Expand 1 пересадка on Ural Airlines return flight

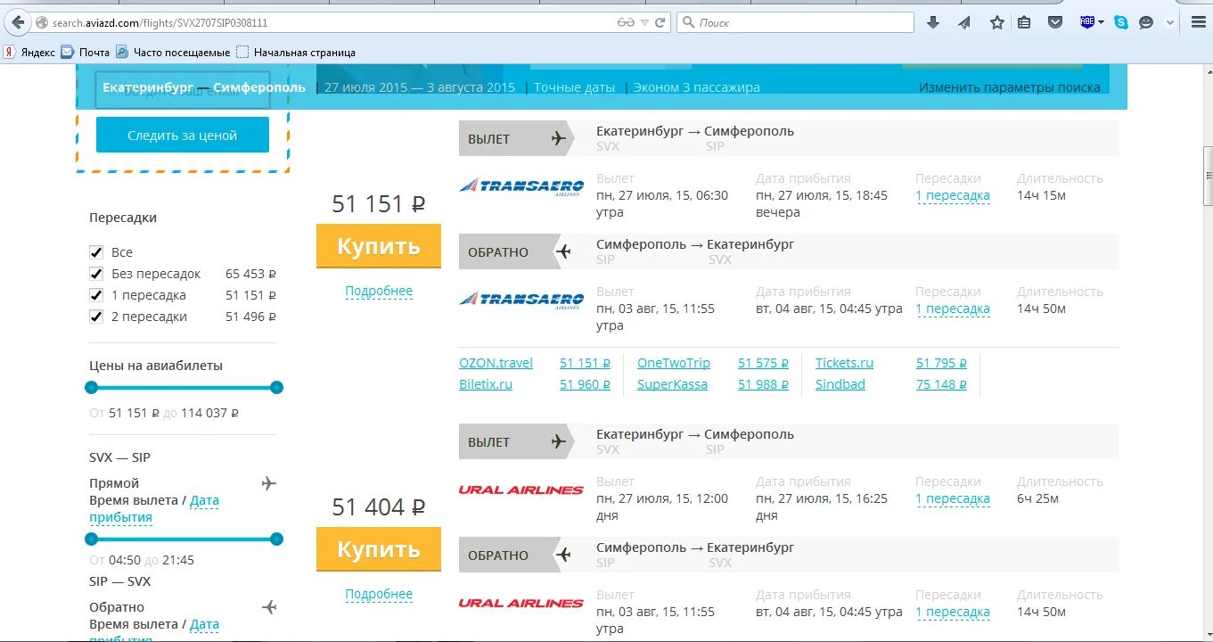(953, 612)
